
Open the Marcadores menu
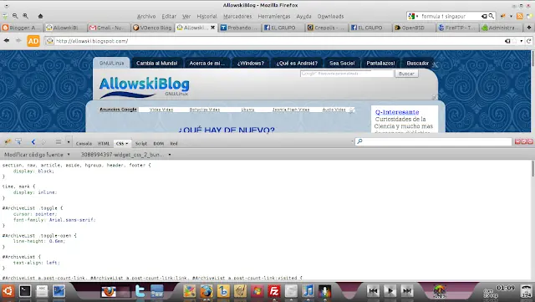point(237,17)
